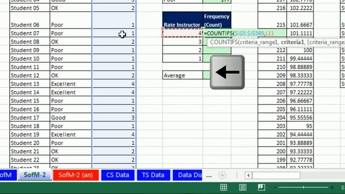The image size is (345, 194).
Task: Select the cell containing 101.6667
Action: [x=300, y=20]
